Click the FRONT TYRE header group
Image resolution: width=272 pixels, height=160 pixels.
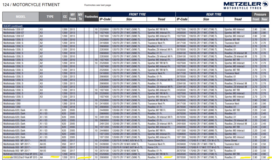pos(137,14)
